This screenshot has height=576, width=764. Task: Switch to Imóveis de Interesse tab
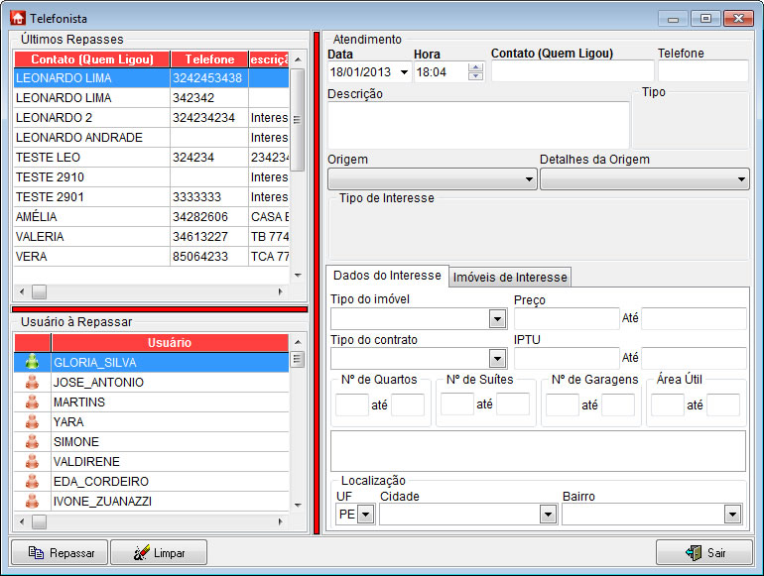510,278
